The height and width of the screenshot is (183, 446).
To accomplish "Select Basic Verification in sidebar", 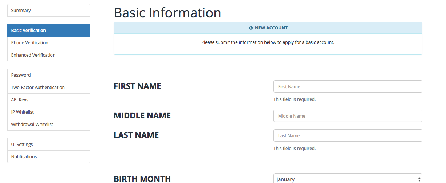I will [x=48, y=30].
